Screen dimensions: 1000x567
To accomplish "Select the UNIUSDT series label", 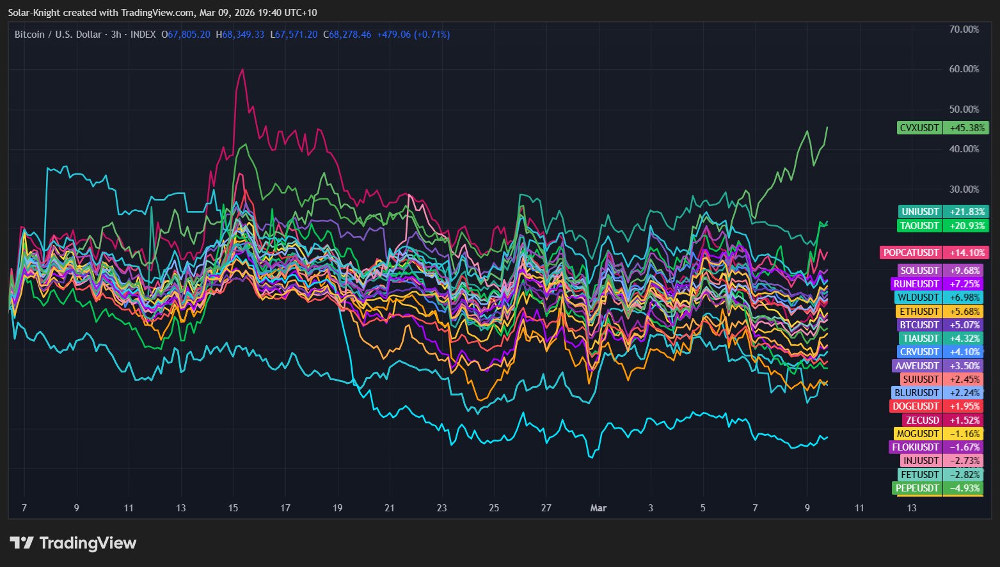I will point(920,212).
